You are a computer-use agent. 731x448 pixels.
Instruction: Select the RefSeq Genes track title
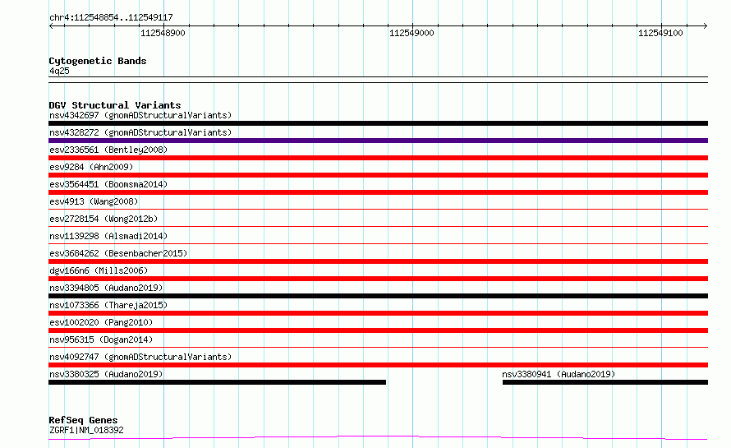tap(83, 420)
